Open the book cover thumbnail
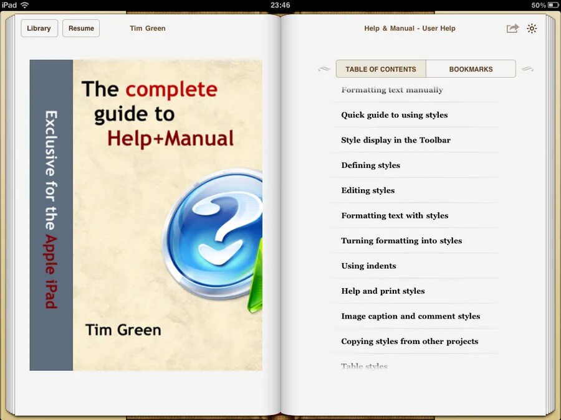The width and height of the screenshot is (561, 420). 146,215
